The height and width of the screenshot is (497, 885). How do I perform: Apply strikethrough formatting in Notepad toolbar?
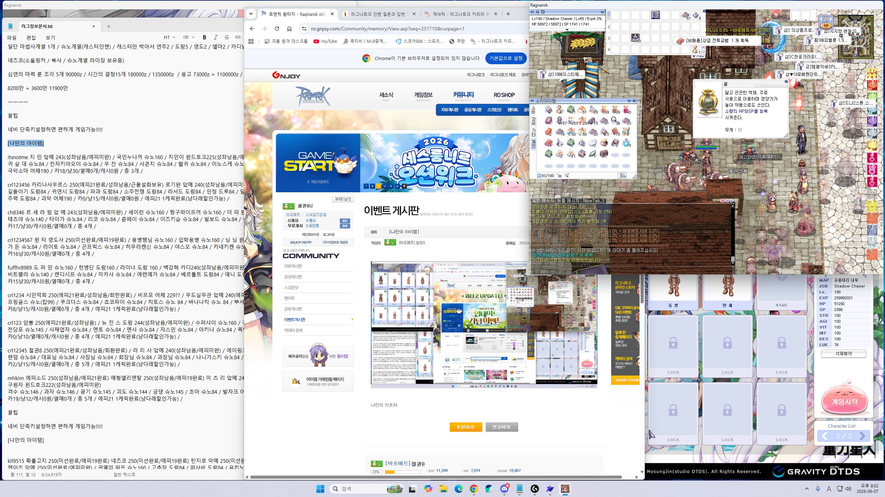tap(227, 37)
